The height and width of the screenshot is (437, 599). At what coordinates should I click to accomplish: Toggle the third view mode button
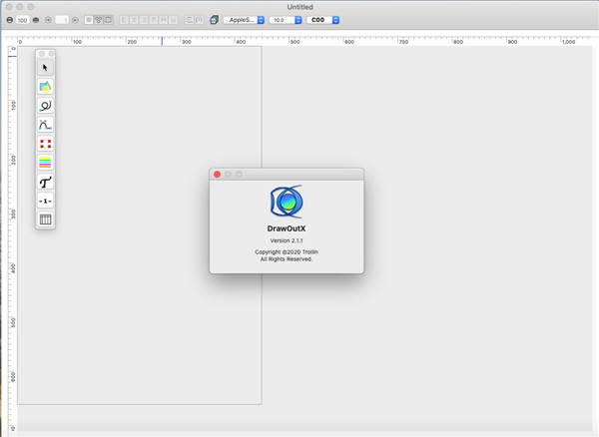[107, 20]
